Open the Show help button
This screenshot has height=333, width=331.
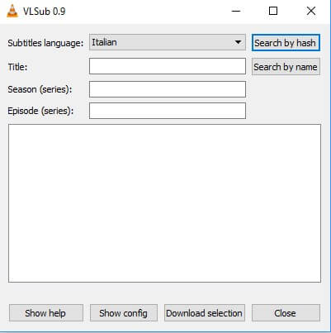point(46,313)
